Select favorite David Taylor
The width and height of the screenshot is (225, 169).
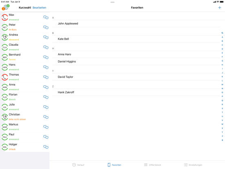click(136, 77)
